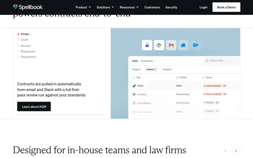The height and width of the screenshot is (158, 253).
Task: Click the AtkinsRéalis logo icon
Action: click(134, 103)
